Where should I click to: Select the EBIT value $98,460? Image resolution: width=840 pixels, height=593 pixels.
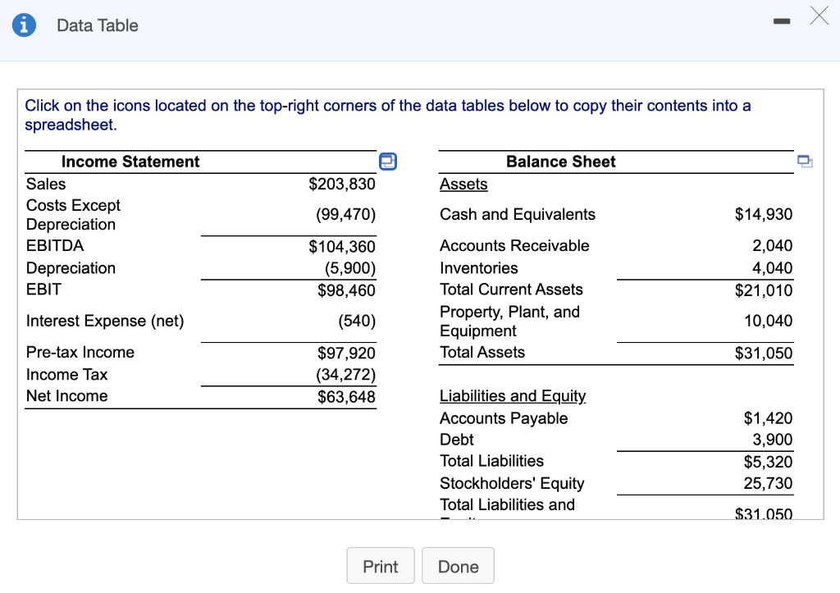(346, 290)
